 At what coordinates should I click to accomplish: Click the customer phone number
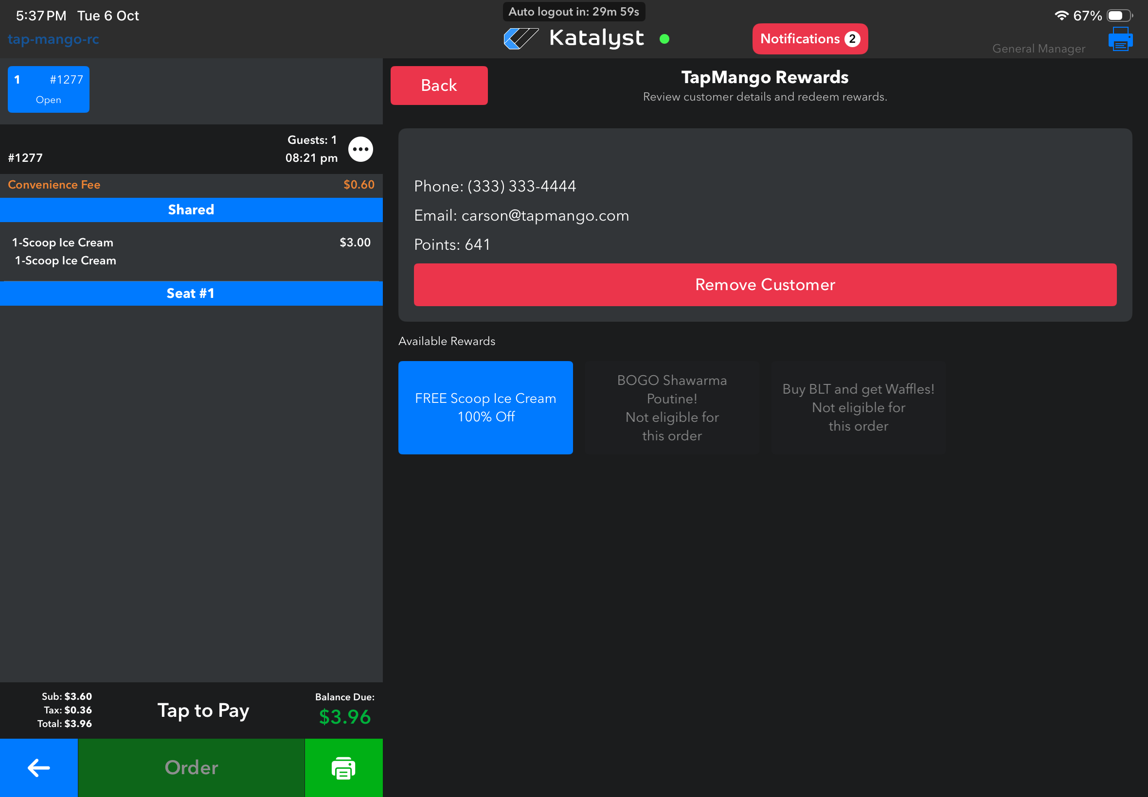[x=495, y=186]
